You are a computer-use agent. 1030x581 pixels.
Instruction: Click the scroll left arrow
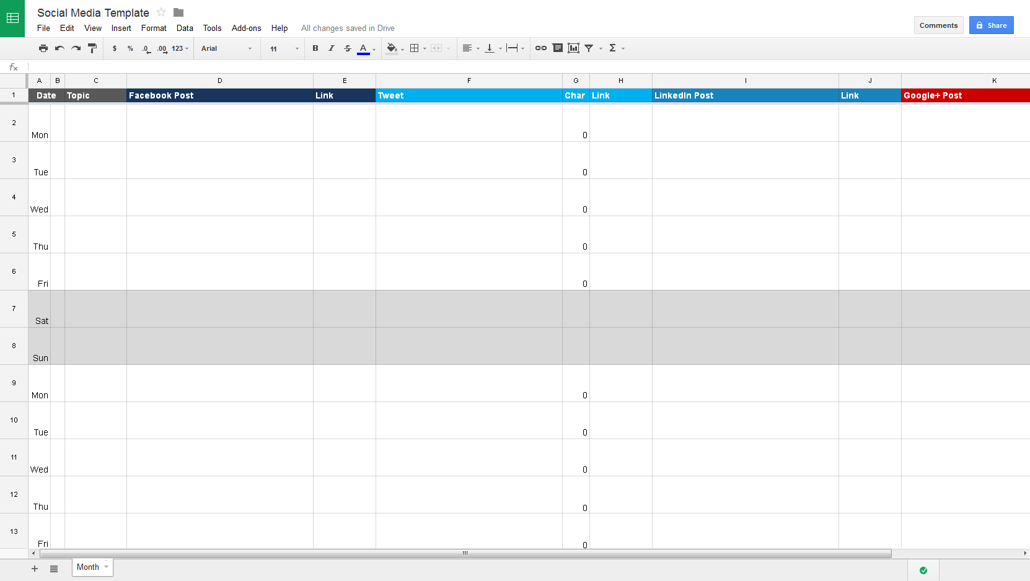pos(33,553)
